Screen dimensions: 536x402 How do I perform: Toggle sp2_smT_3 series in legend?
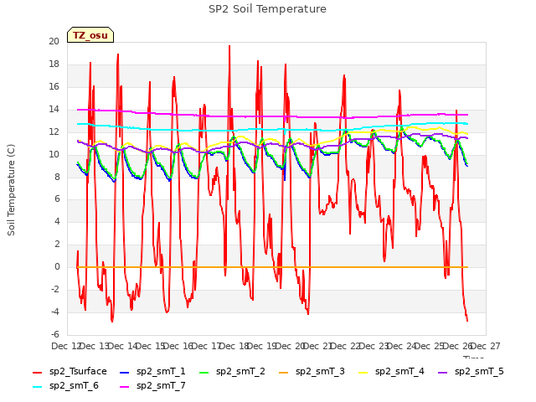(x=312, y=372)
